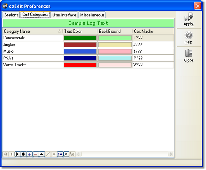Edit the J??? cart mask cell
Viewport: 206px width, 170px height.
pos(153,45)
